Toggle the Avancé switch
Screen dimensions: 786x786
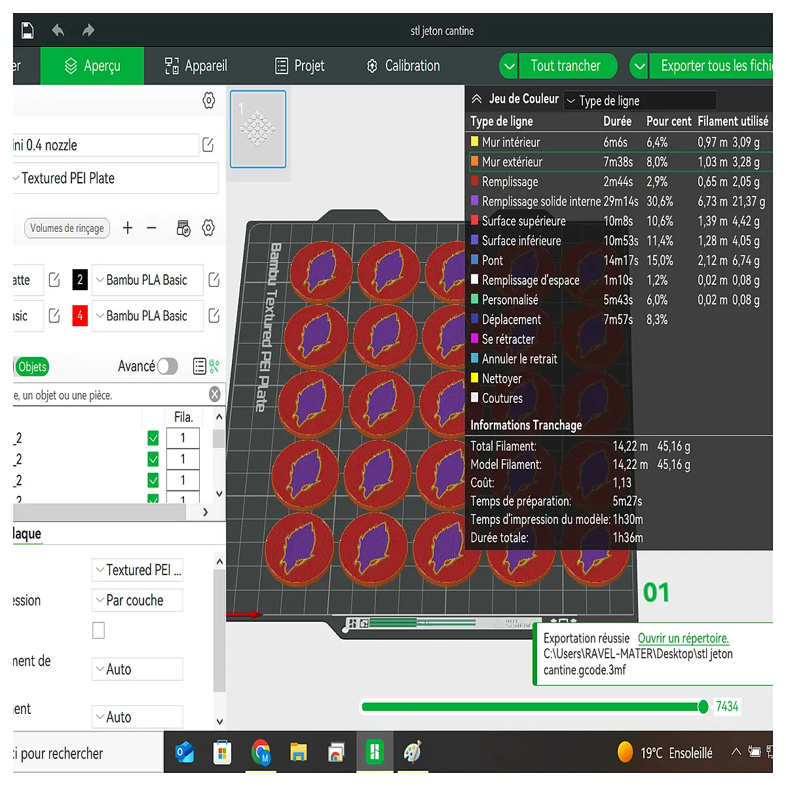(167, 366)
